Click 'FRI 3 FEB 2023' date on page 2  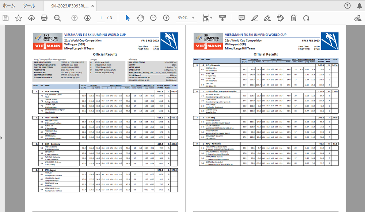311,41
